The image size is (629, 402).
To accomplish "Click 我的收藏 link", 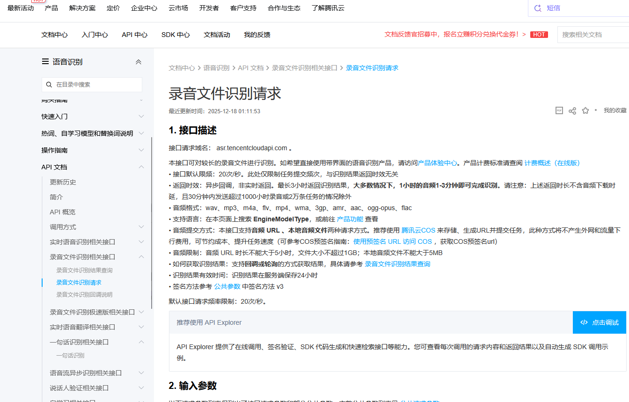I will coord(615,110).
